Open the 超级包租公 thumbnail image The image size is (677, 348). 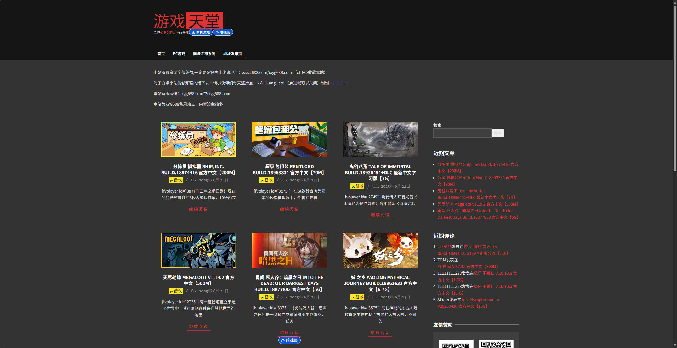pyautogui.click(x=289, y=139)
